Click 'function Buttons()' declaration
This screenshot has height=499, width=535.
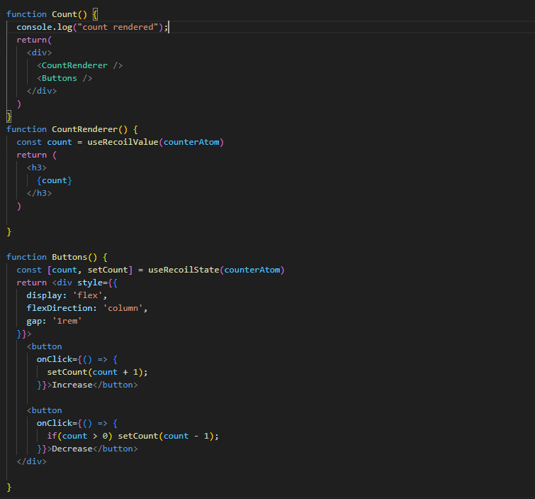[52, 257]
